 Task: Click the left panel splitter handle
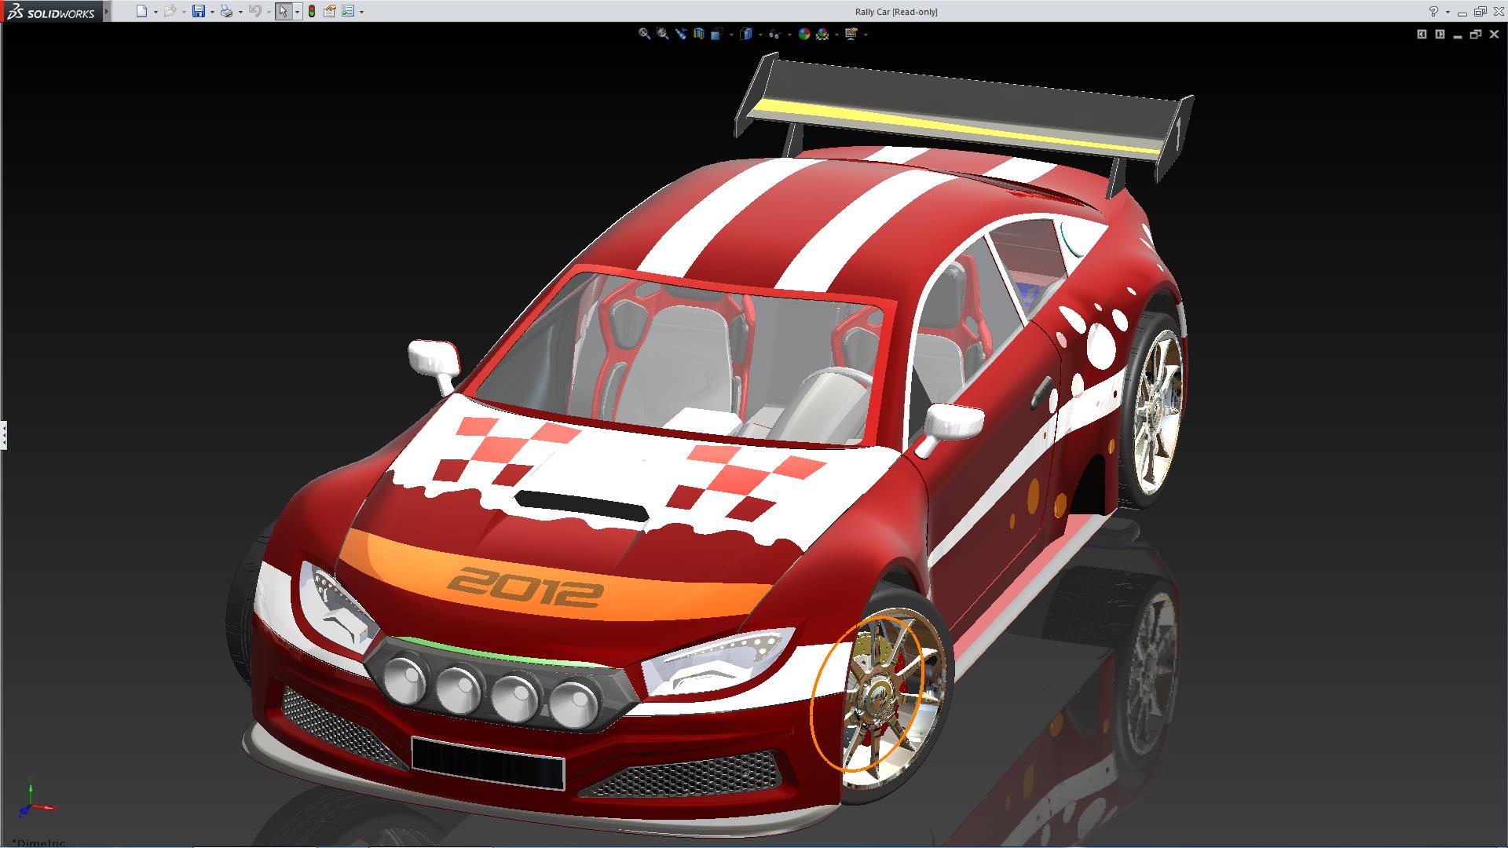pyautogui.click(x=4, y=434)
